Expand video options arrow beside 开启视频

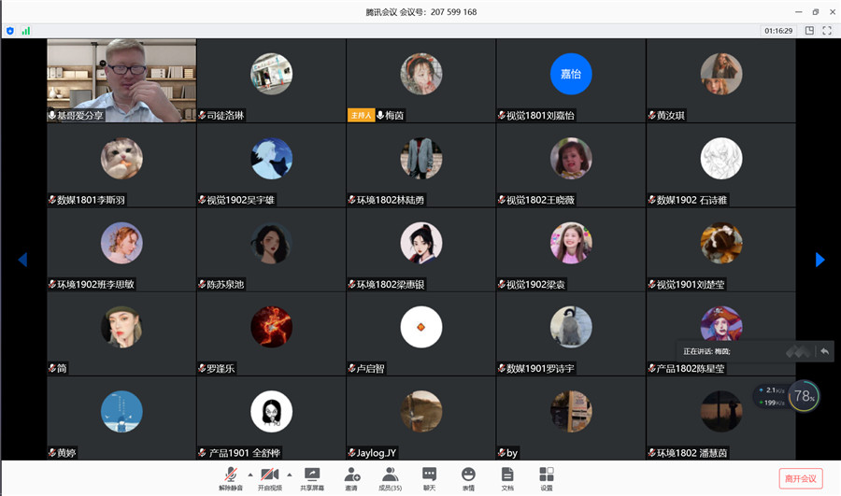click(x=289, y=475)
